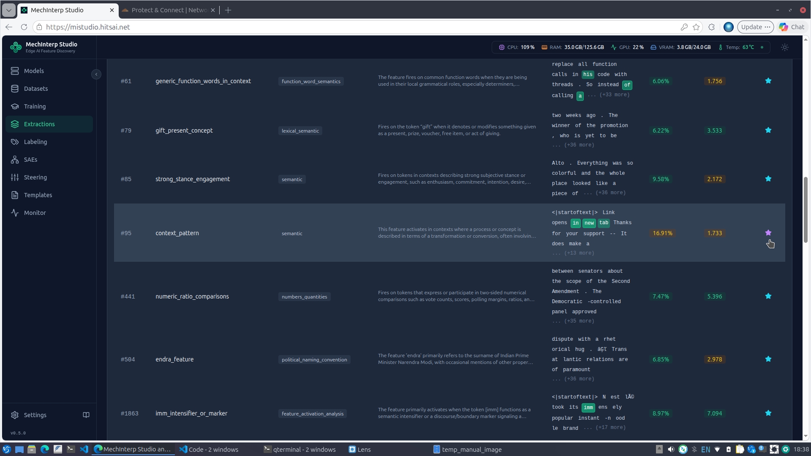Click the numbers_quantities category tag
811x456 pixels.
click(x=304, y=297)
